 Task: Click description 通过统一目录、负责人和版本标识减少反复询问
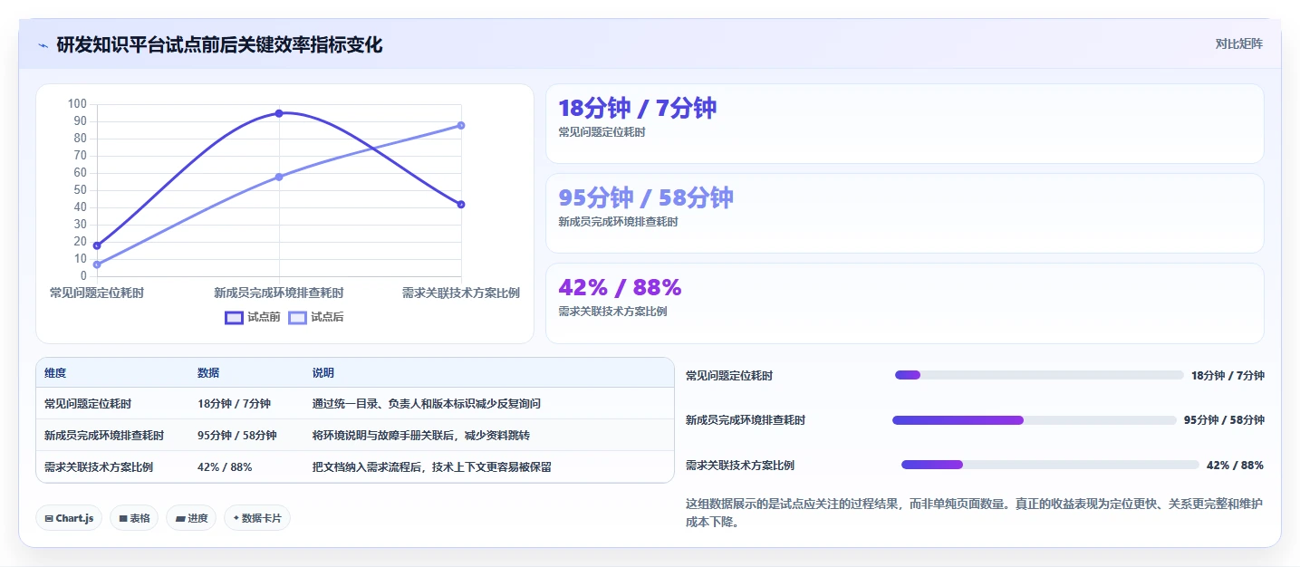427,404
